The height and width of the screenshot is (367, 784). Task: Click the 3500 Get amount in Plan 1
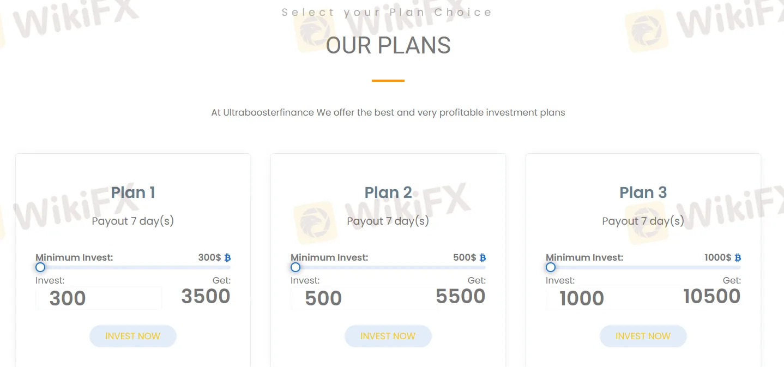tap(206, 296)
